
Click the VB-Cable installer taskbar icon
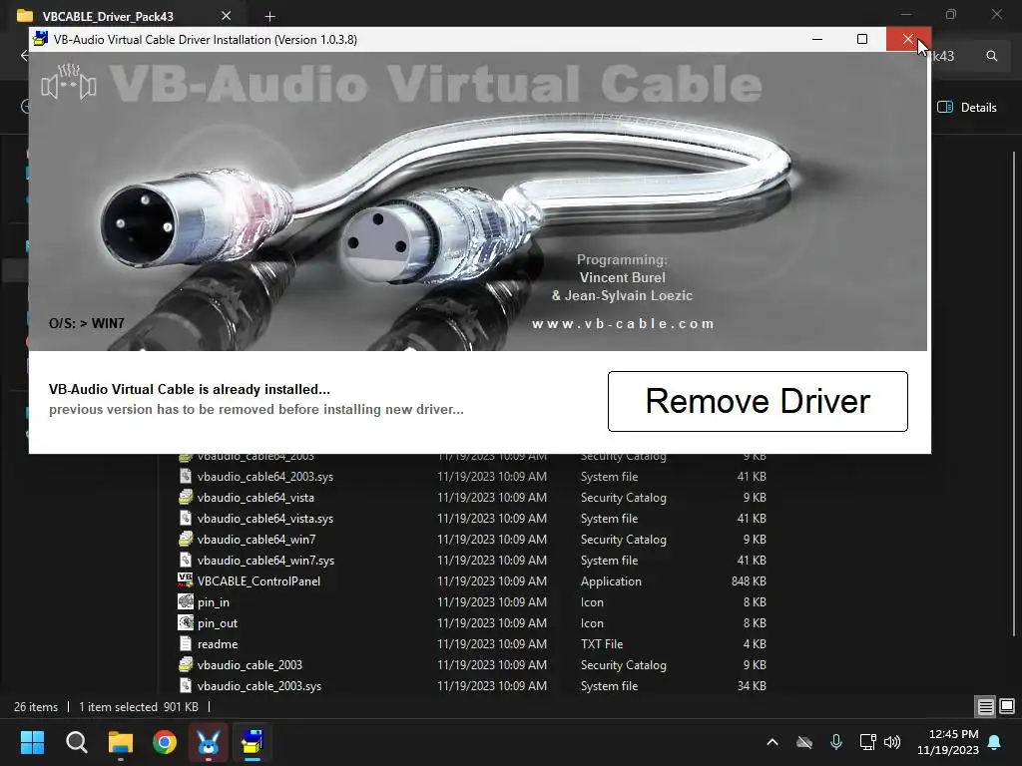point(253,742)
